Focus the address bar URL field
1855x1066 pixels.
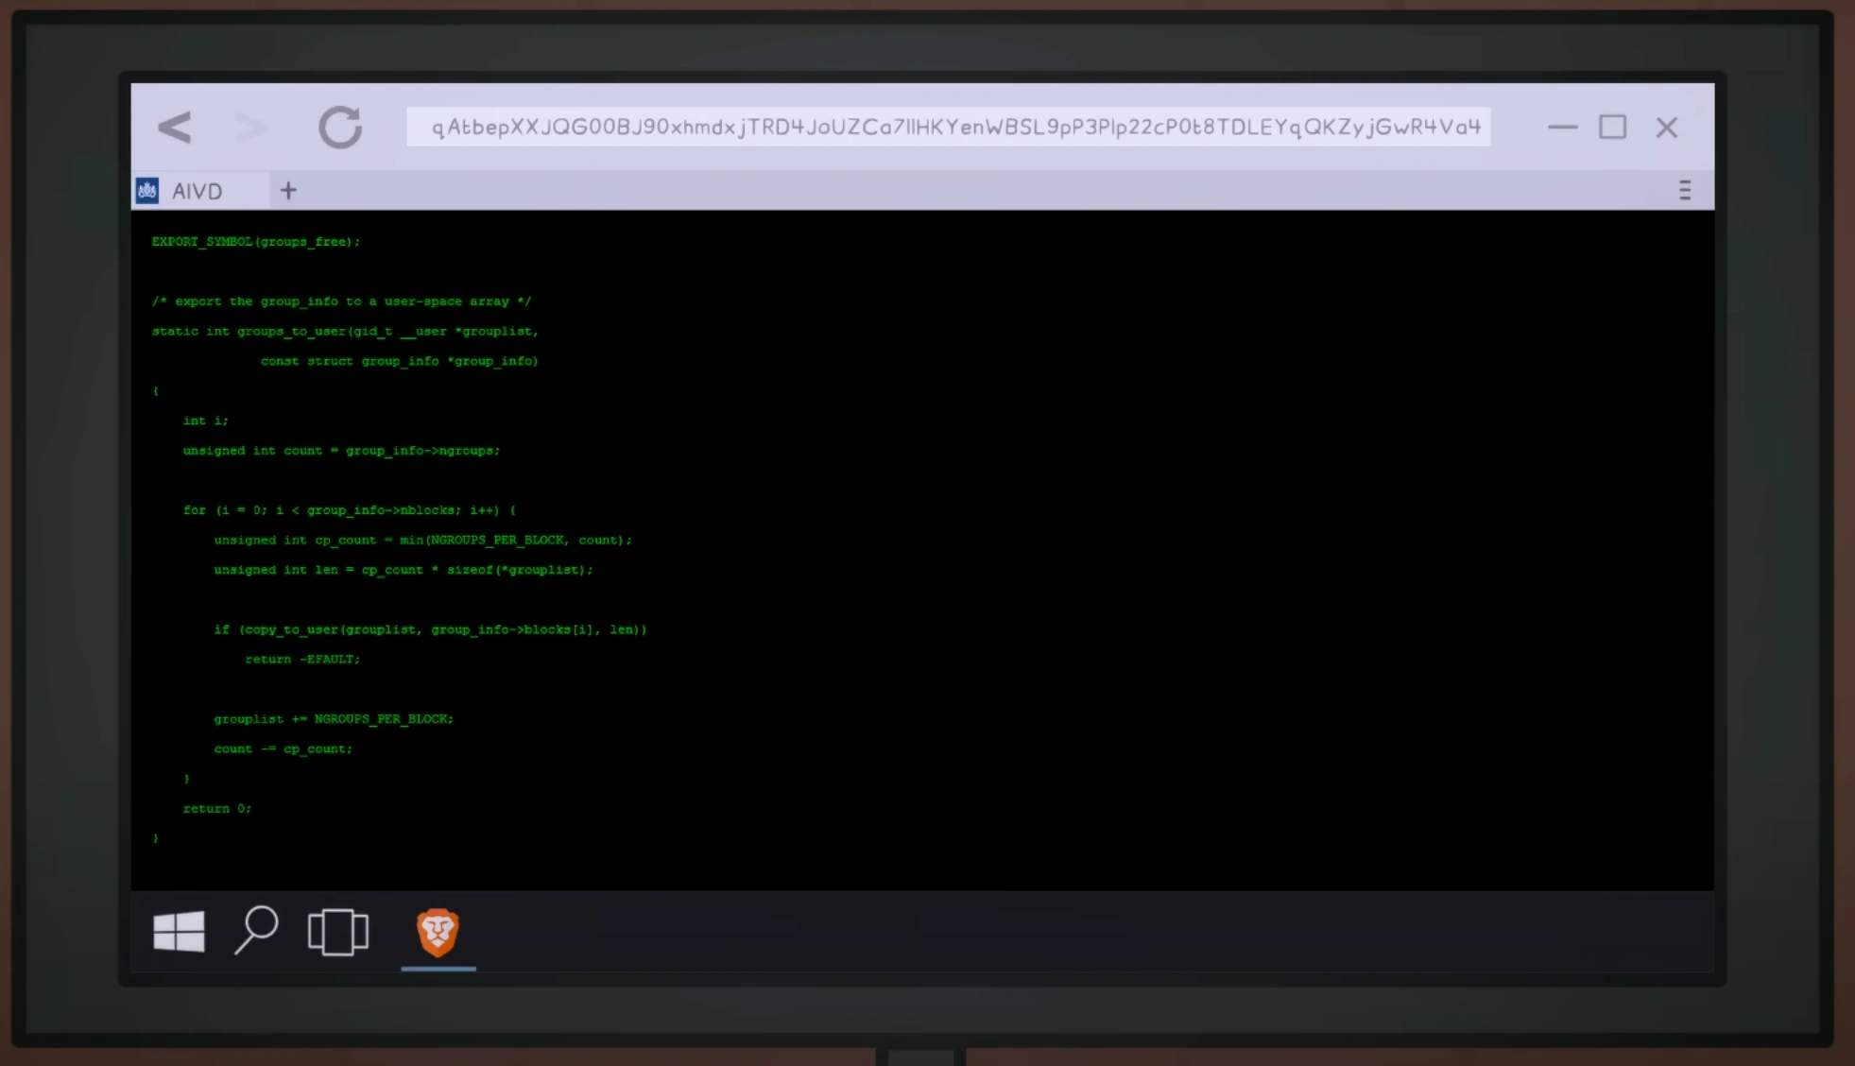pos(948,128)
